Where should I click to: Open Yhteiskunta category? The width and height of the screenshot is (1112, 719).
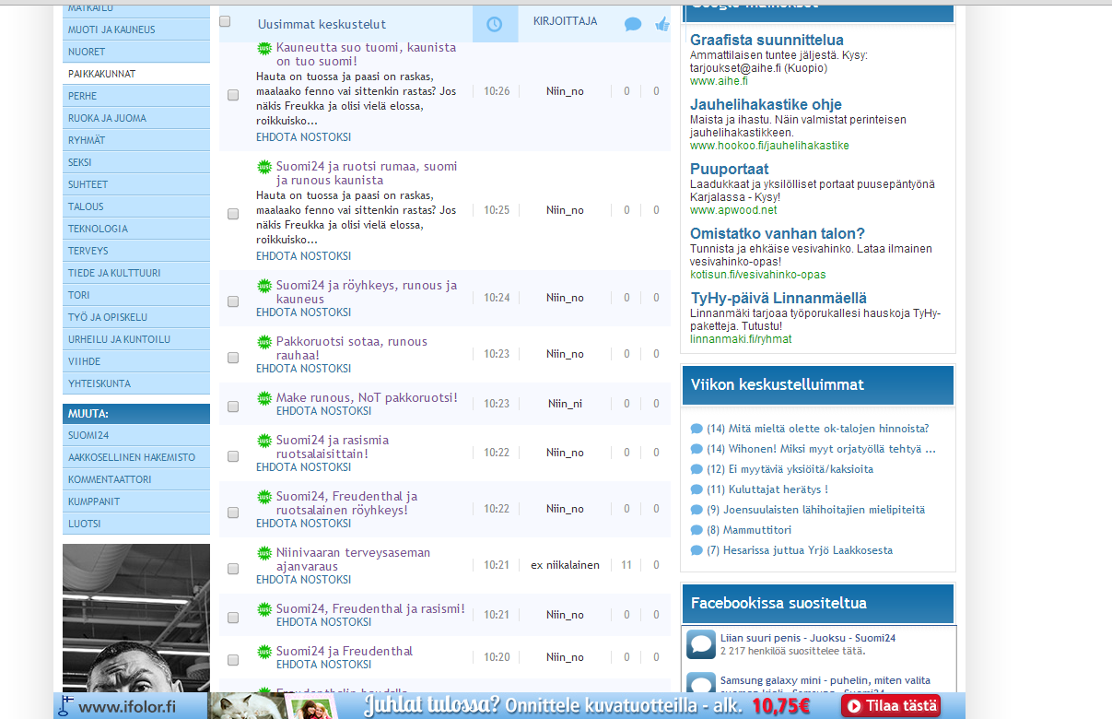pos(136,383)
